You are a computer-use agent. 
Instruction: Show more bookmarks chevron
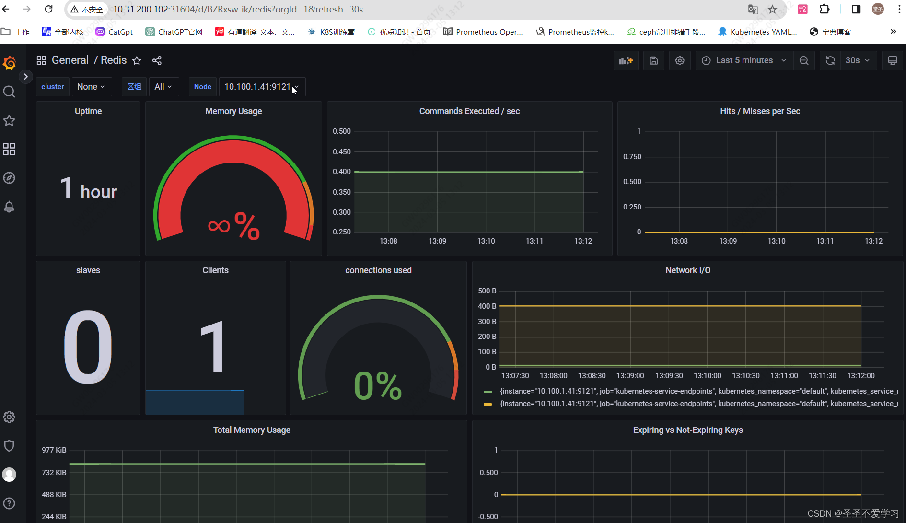pyautogui.click(x=893, y=32)
